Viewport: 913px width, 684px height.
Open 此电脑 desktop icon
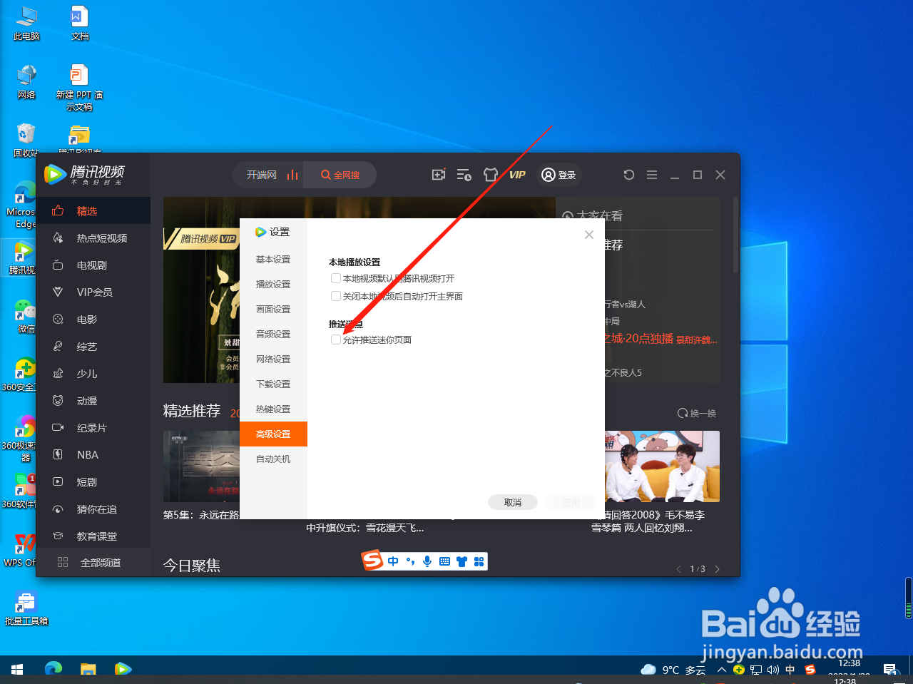coord(26,24)
